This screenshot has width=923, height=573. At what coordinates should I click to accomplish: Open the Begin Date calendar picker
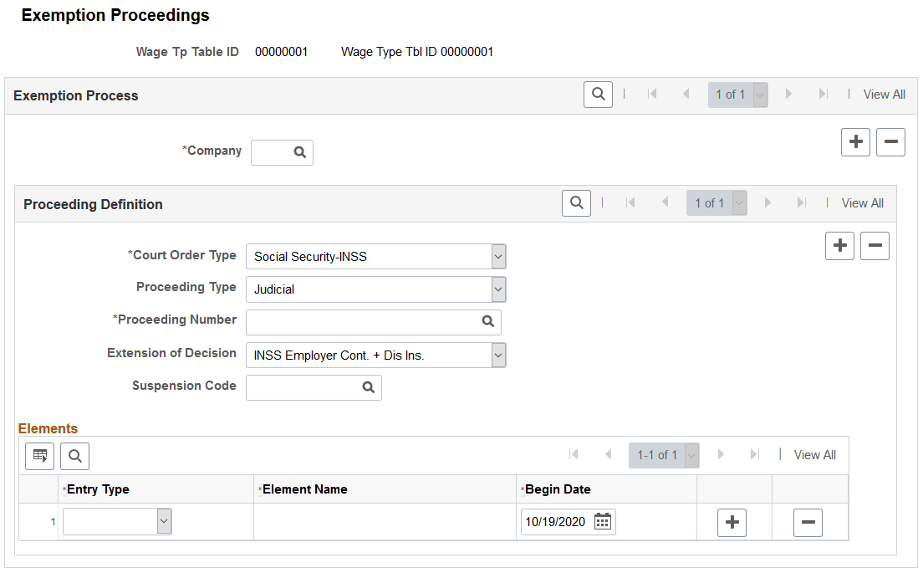pos(603,522)
